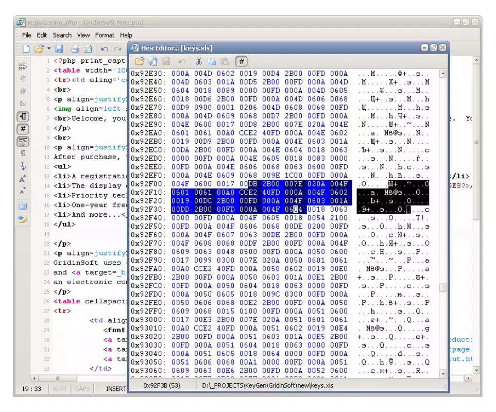Viewport: 496px width, 412px height.
Task: Undo last edit in Notepad toolbar
Action: 105,49
